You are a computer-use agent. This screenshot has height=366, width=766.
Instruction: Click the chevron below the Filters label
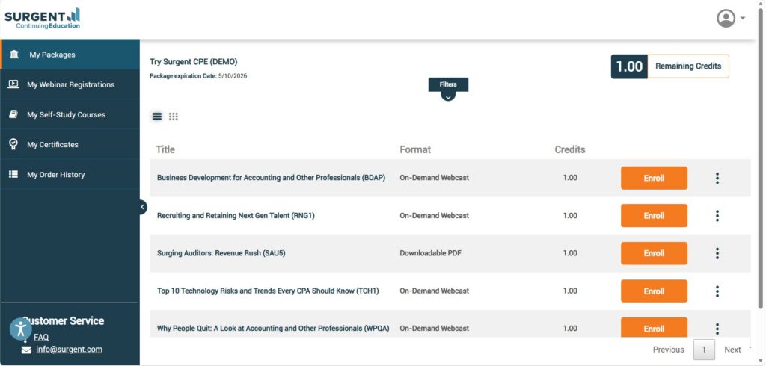448,96
